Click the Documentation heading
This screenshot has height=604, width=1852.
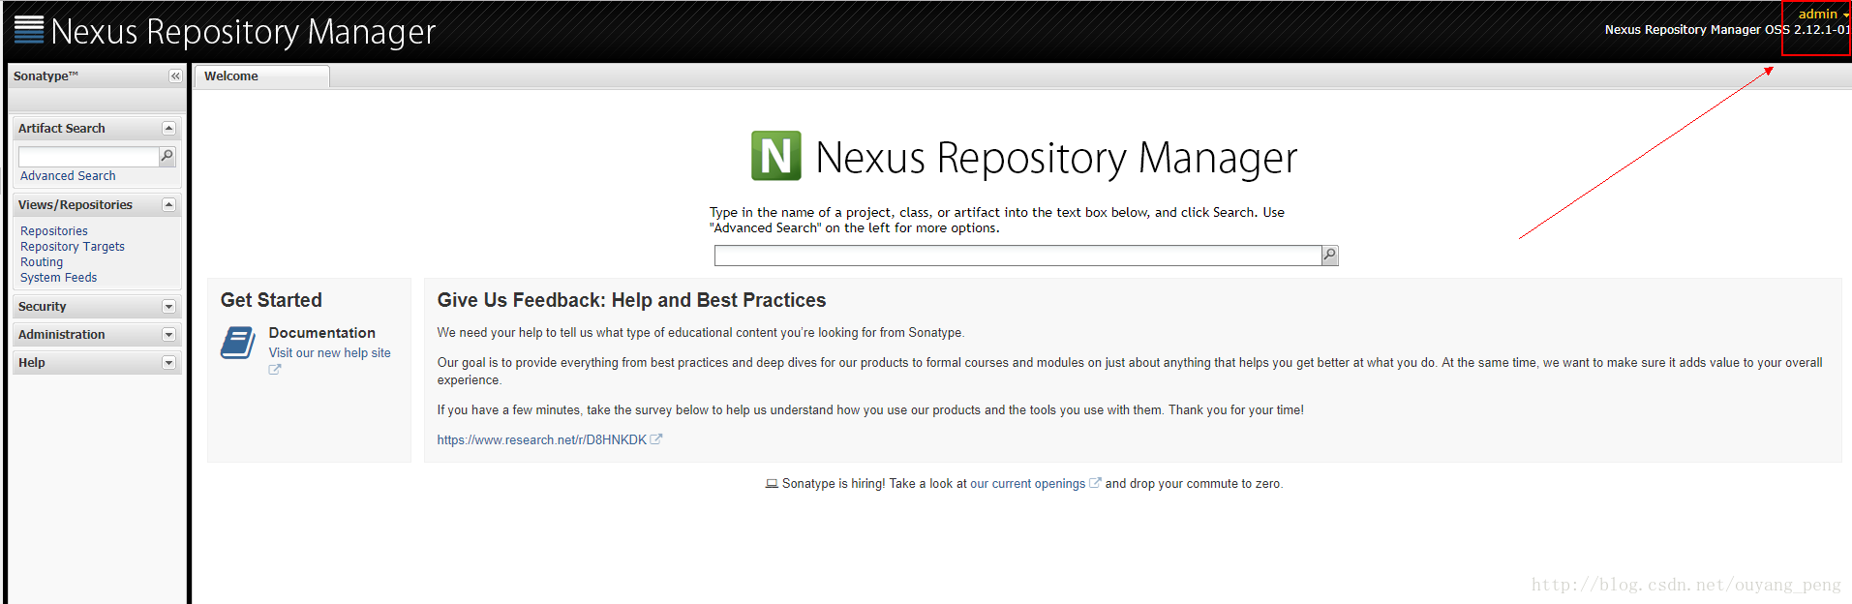[x=322, y=333]
